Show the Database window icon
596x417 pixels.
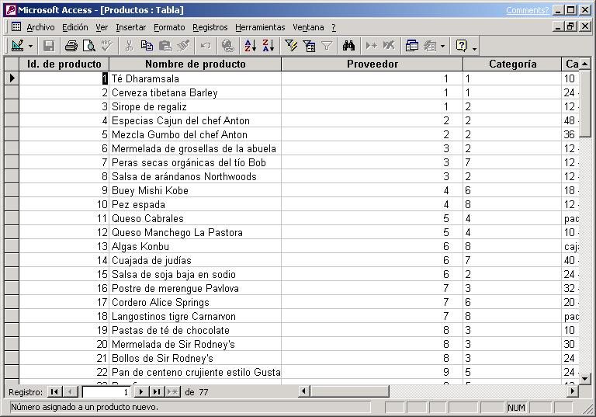[x=411, y=46]
